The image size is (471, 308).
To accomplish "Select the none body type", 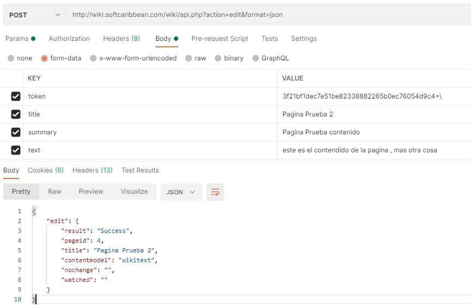I will (11, 58).
